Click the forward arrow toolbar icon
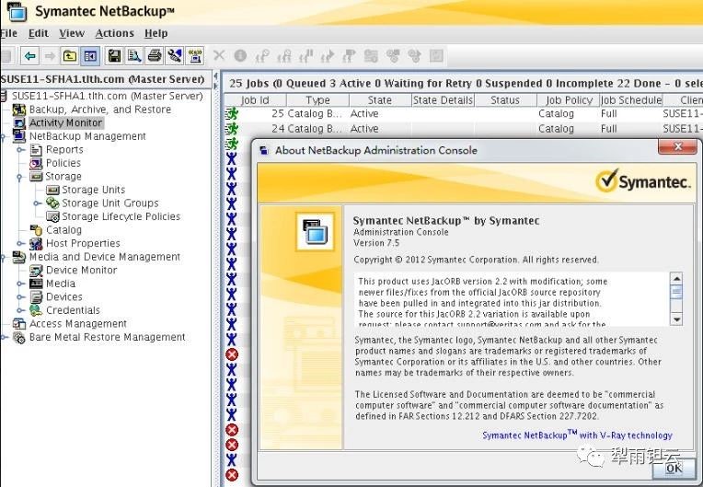Image resolution: width=703 pixels, height=487 pixels. pyautogui.click(x=50, y=56)
